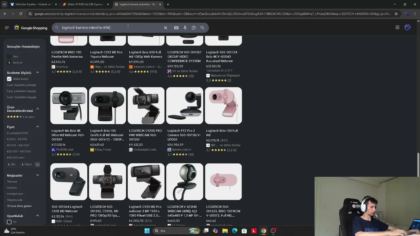Open OBS Studio from the taskbar
This screenshot has width=420, height=236.
[x=273, y=231]
